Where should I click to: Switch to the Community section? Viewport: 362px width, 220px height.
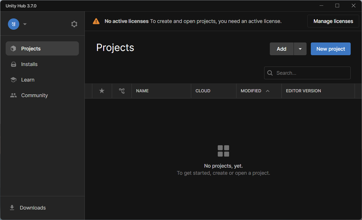pyautogui.click(x=42, y=95)
